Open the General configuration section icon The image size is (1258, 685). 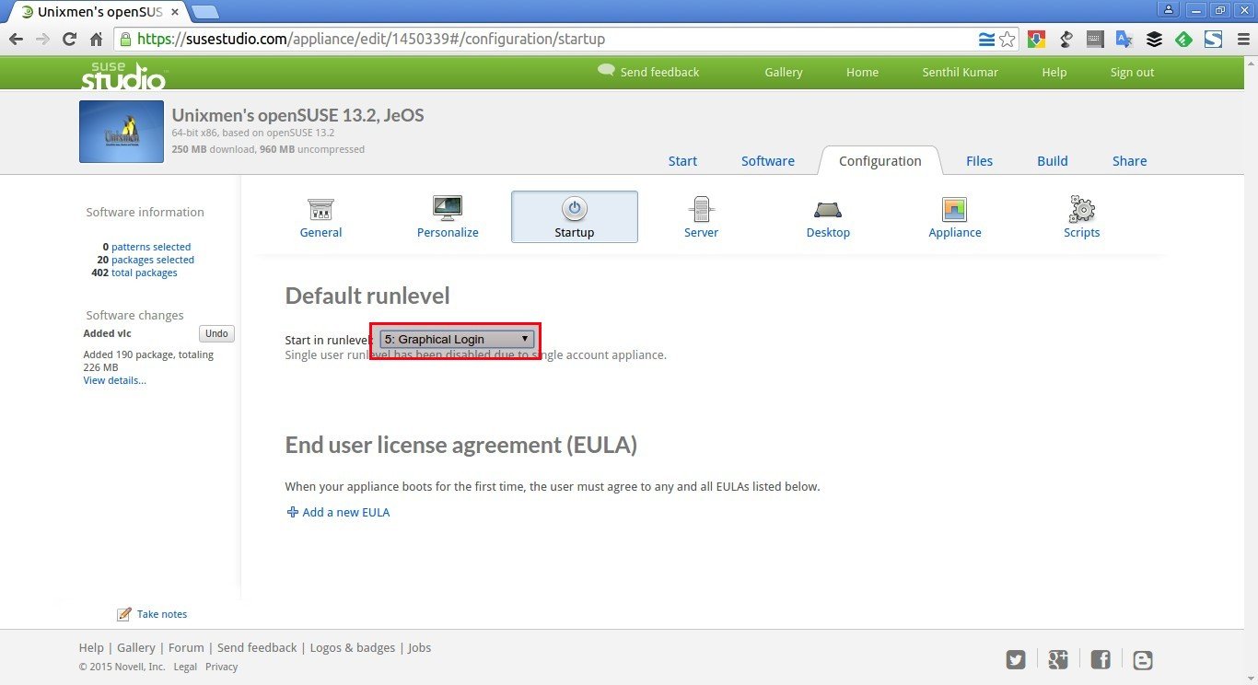click(320, 209)
